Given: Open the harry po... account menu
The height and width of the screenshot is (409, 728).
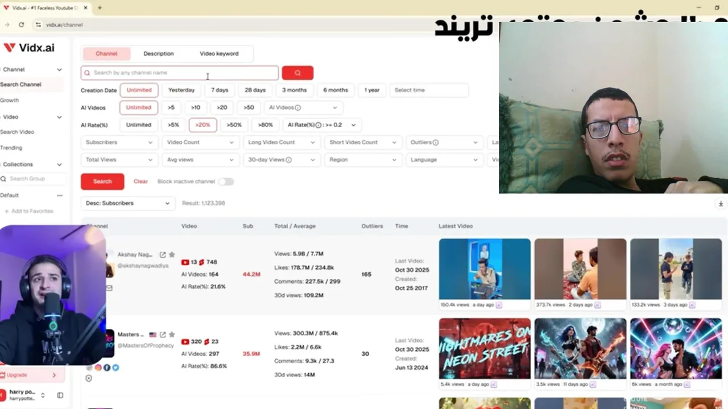Looking at the screenshot, I should tap(24, 395).
